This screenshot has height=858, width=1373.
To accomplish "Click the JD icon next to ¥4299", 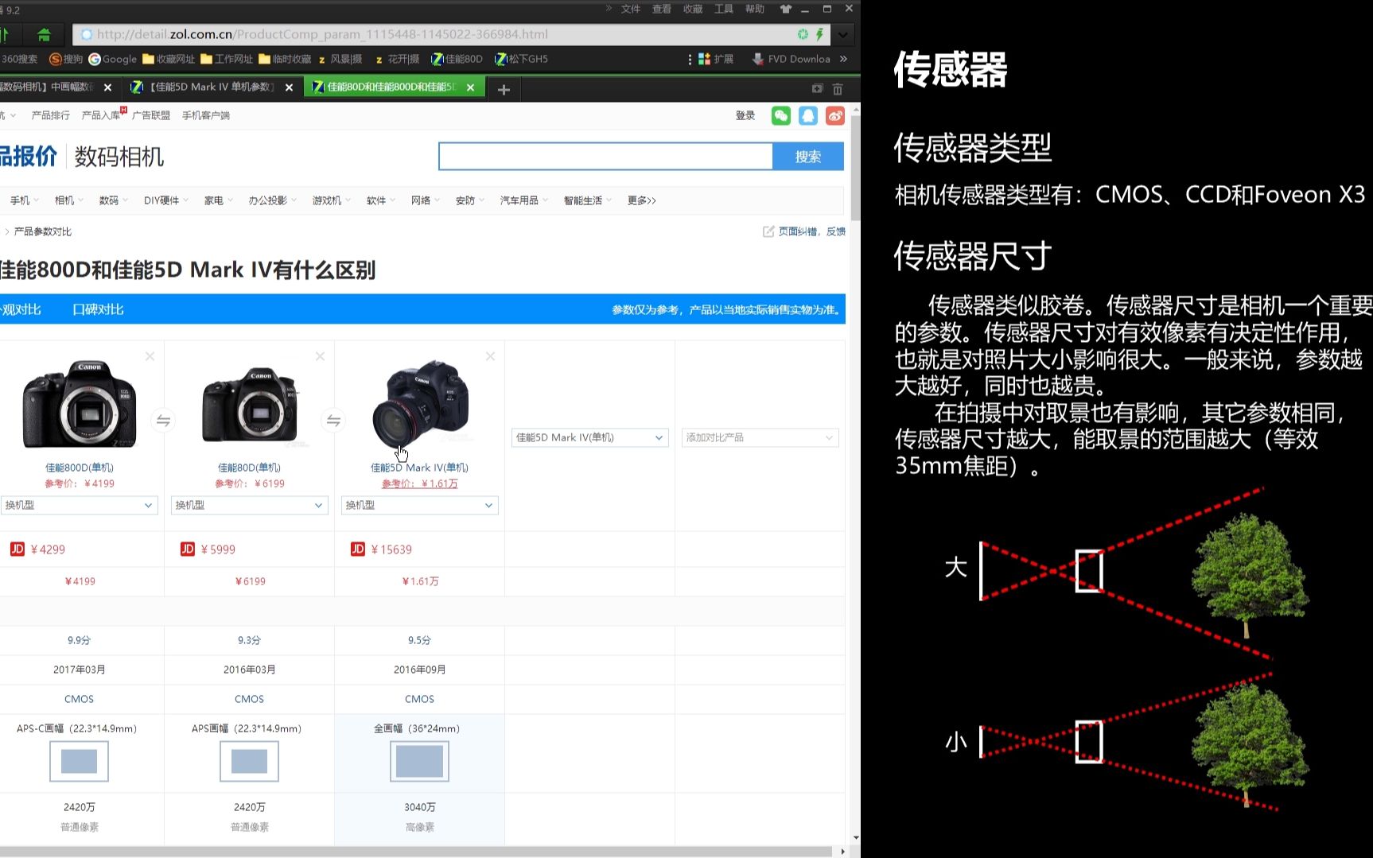I will pyautogui.click(x=18, y=549).
